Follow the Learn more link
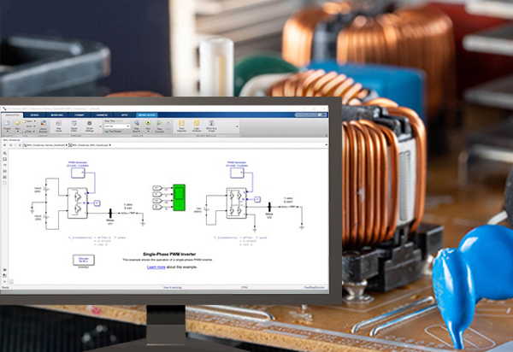This screenshot has height=352, width=513. 156,267
